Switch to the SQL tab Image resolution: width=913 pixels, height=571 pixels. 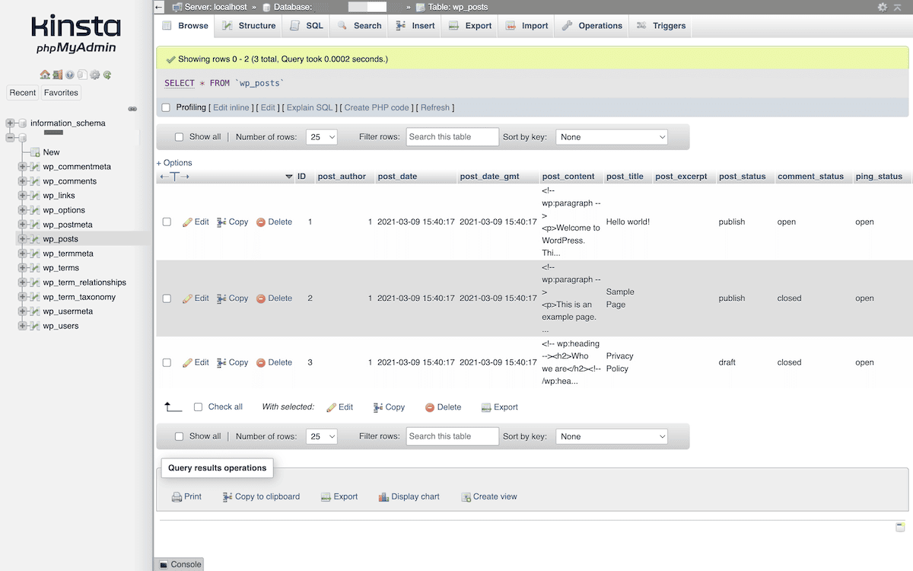coord(307,25)
